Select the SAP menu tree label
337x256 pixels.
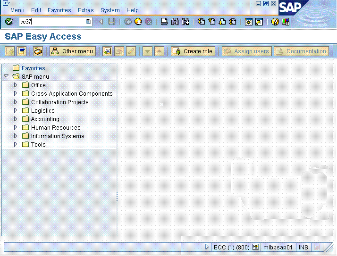(35, 77)
